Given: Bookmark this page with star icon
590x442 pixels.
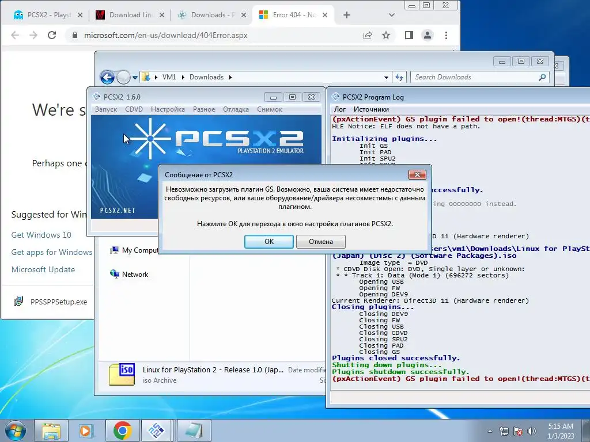Looking at the screenshot, I should pyautogui.click(x=386, y=35).
